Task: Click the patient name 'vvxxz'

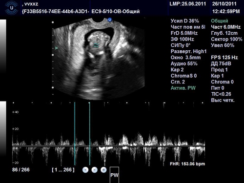Action: (x=31, y=4)
